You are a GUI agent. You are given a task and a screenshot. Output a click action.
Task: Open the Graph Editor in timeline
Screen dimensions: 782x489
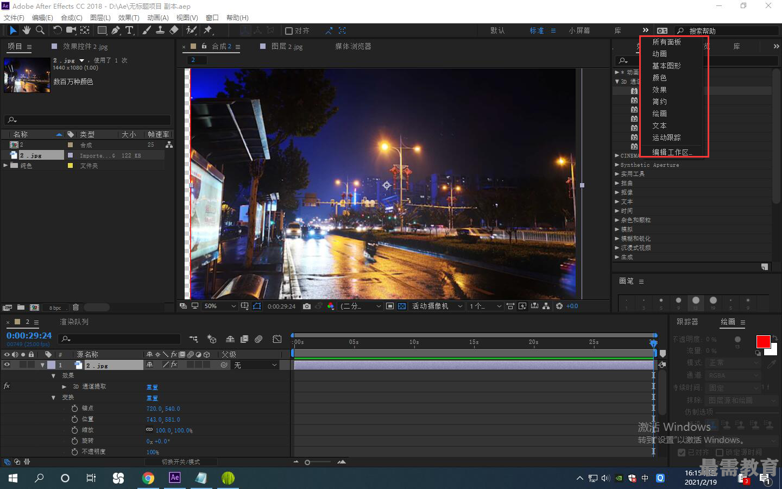[277, 339]
